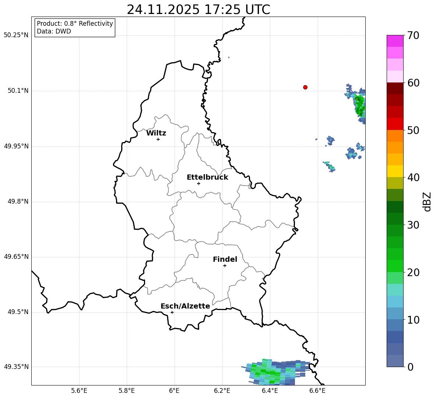Click the 6.2°E longitude label

click(222, 391)
